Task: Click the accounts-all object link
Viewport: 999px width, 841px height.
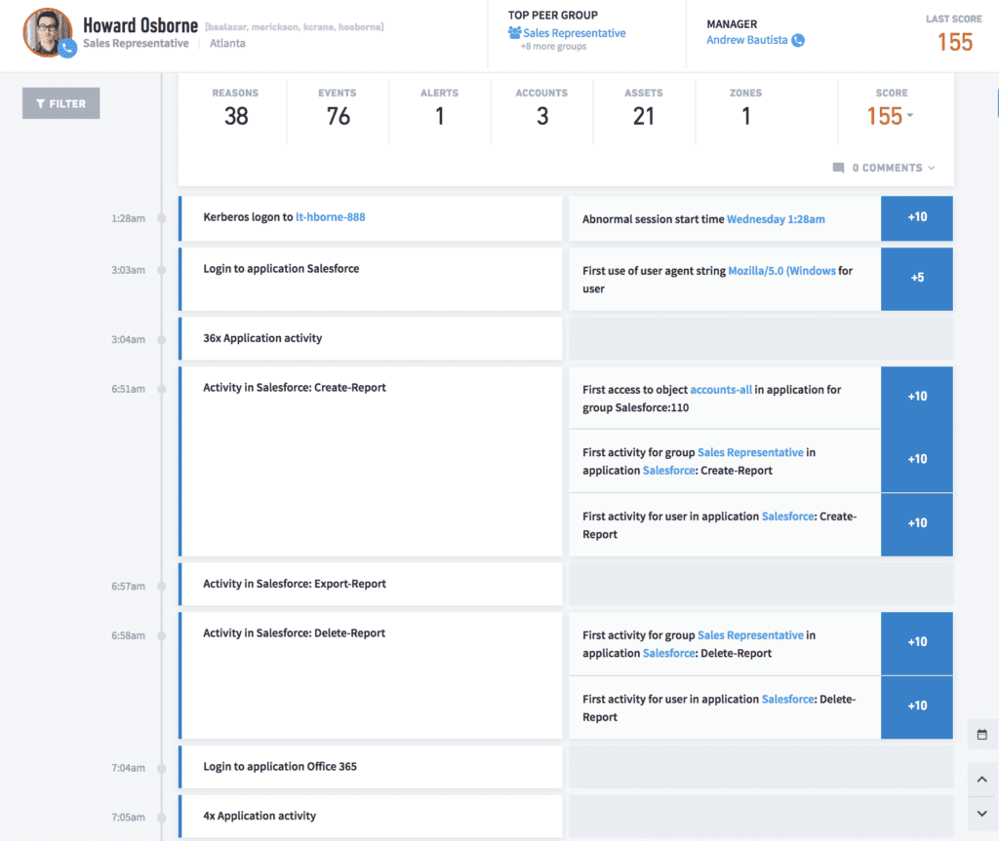Action: 721,390
